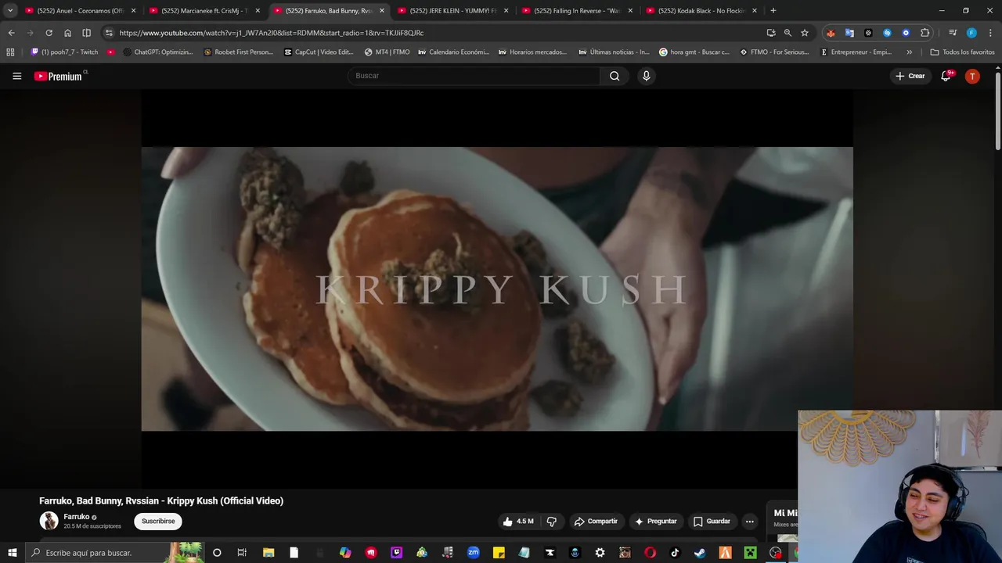Open Calendario Económi... bookmark
The image size is (1002, 563).
click(453, 52)
